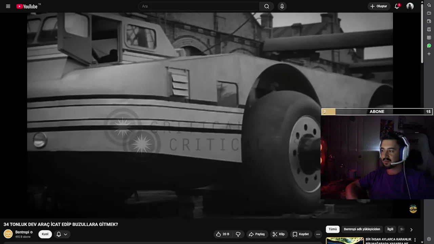434x244 pixels.
Task: Create a clip with Klip button
Action: pyautogui.click(x=279, y=234)
